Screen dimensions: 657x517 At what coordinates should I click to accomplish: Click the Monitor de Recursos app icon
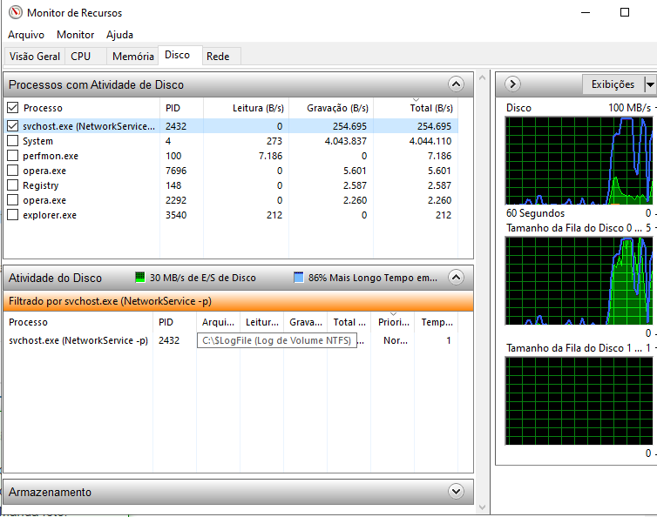(15, 12)
